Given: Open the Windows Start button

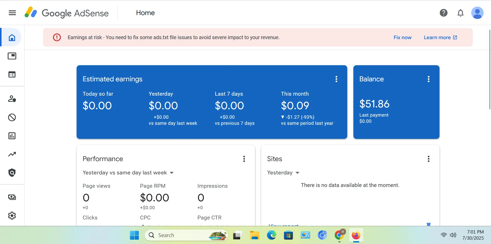Looking at the screenshot, I should pos(134,235).
